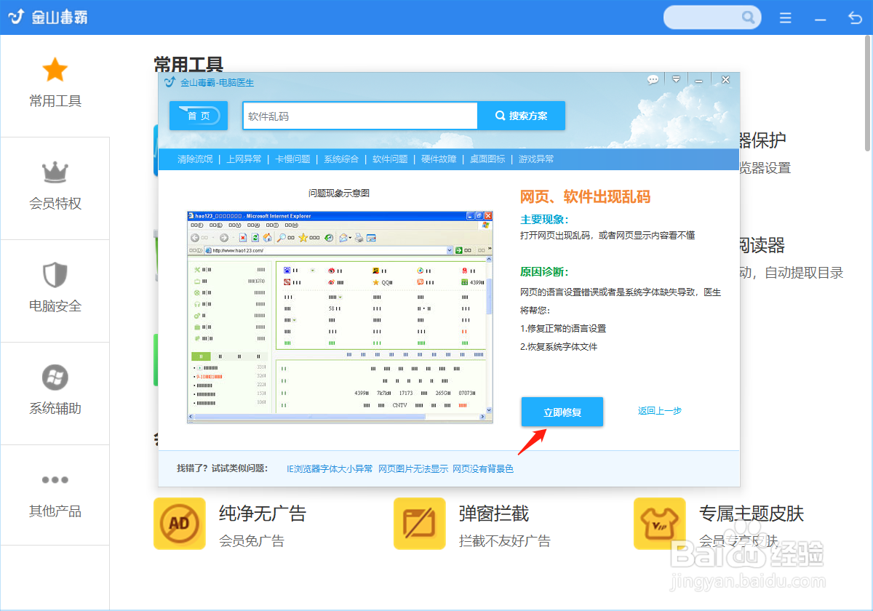Click the main window vertical scrollbar
This screenshot has width=873, height=611.
[867, 94]
